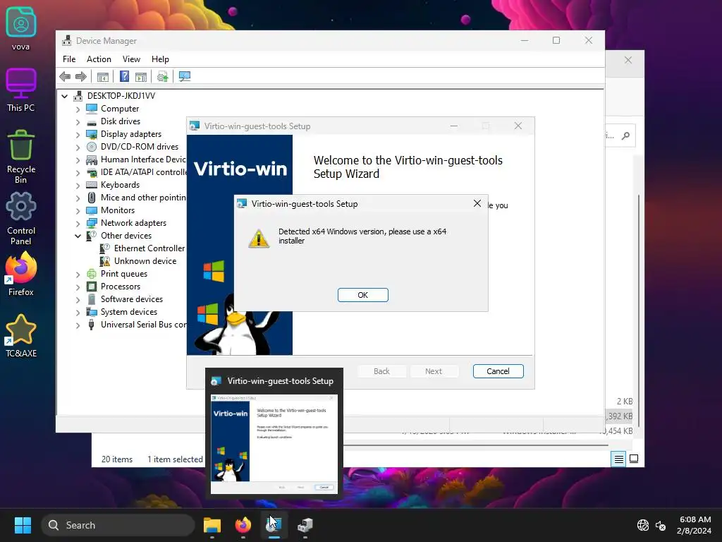
Task: Switch File Explorer to details view
Action: (618, 459)
